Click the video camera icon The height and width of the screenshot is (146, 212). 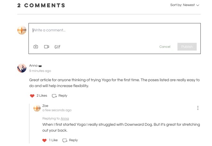click(46, 47)
